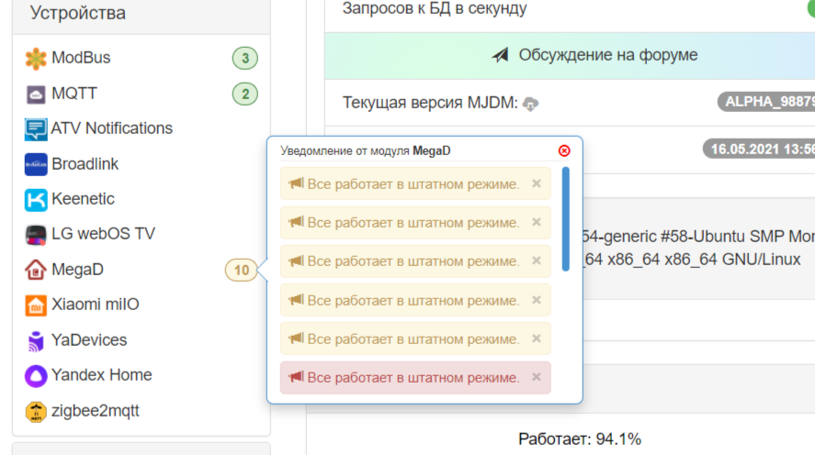The width and height of the screenshot is (815, 455).
Task: Click the Xiaomi miIO orange icon
Action: tap(36, 305)
